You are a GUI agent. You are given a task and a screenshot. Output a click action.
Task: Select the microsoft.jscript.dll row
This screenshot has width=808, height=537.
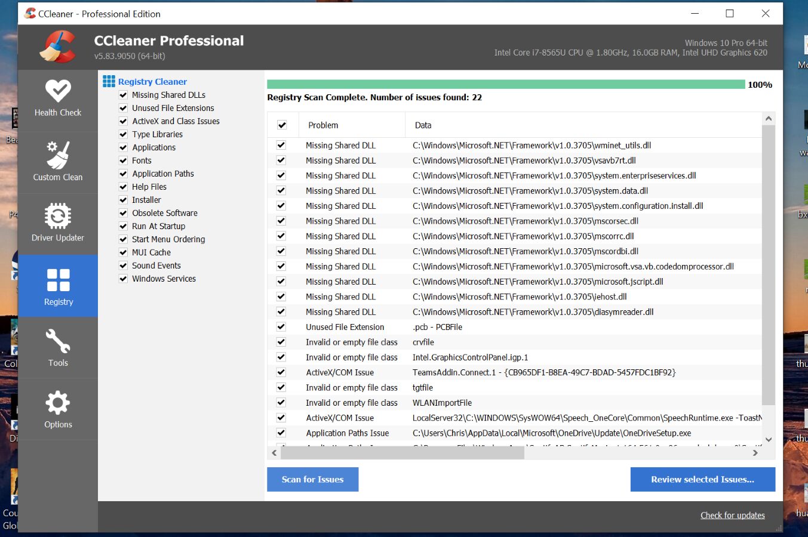[x=537, y=282]
